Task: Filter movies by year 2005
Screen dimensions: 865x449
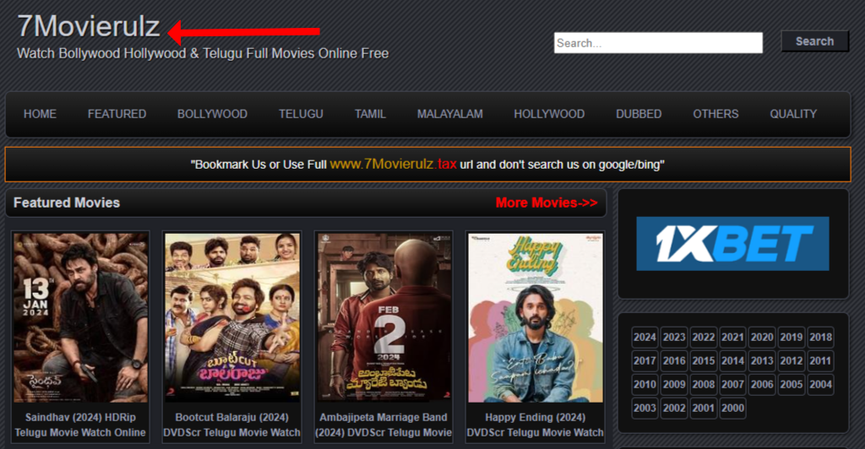Action: coord(791,385)
